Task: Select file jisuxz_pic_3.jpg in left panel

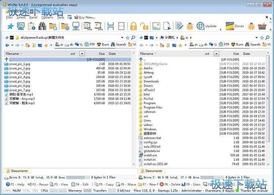Action: [20, 73]
